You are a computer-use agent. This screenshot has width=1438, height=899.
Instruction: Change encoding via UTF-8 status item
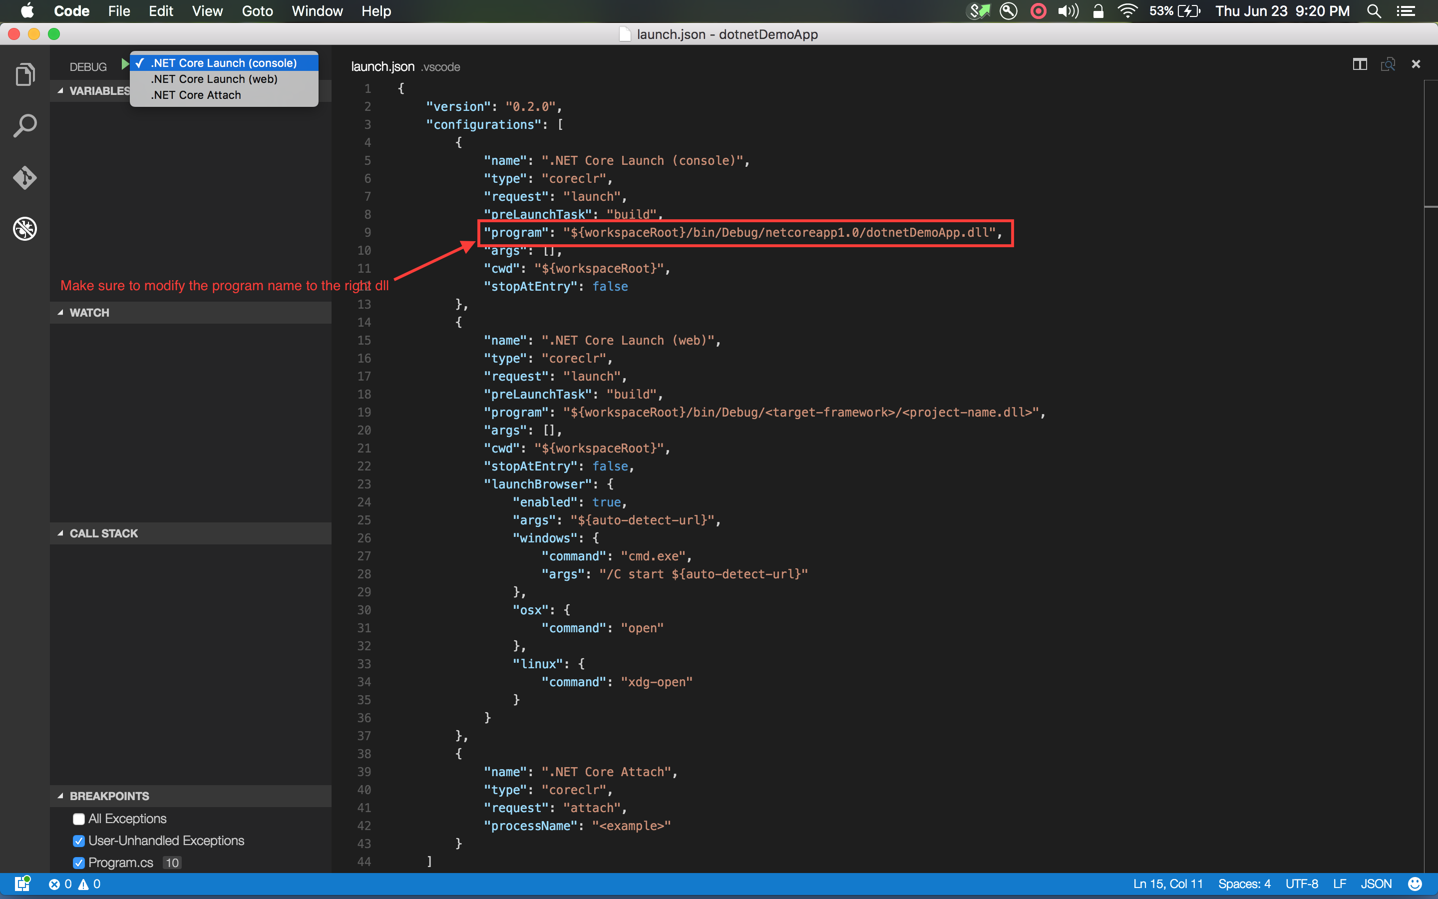pos(1301,884)
